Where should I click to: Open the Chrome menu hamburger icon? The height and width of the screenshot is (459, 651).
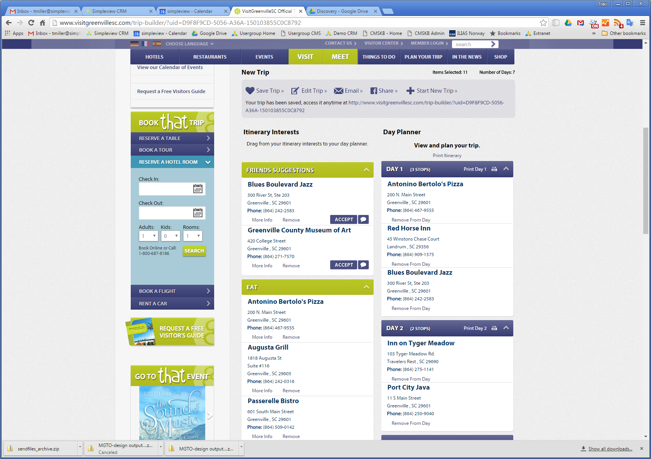(642, 23)
